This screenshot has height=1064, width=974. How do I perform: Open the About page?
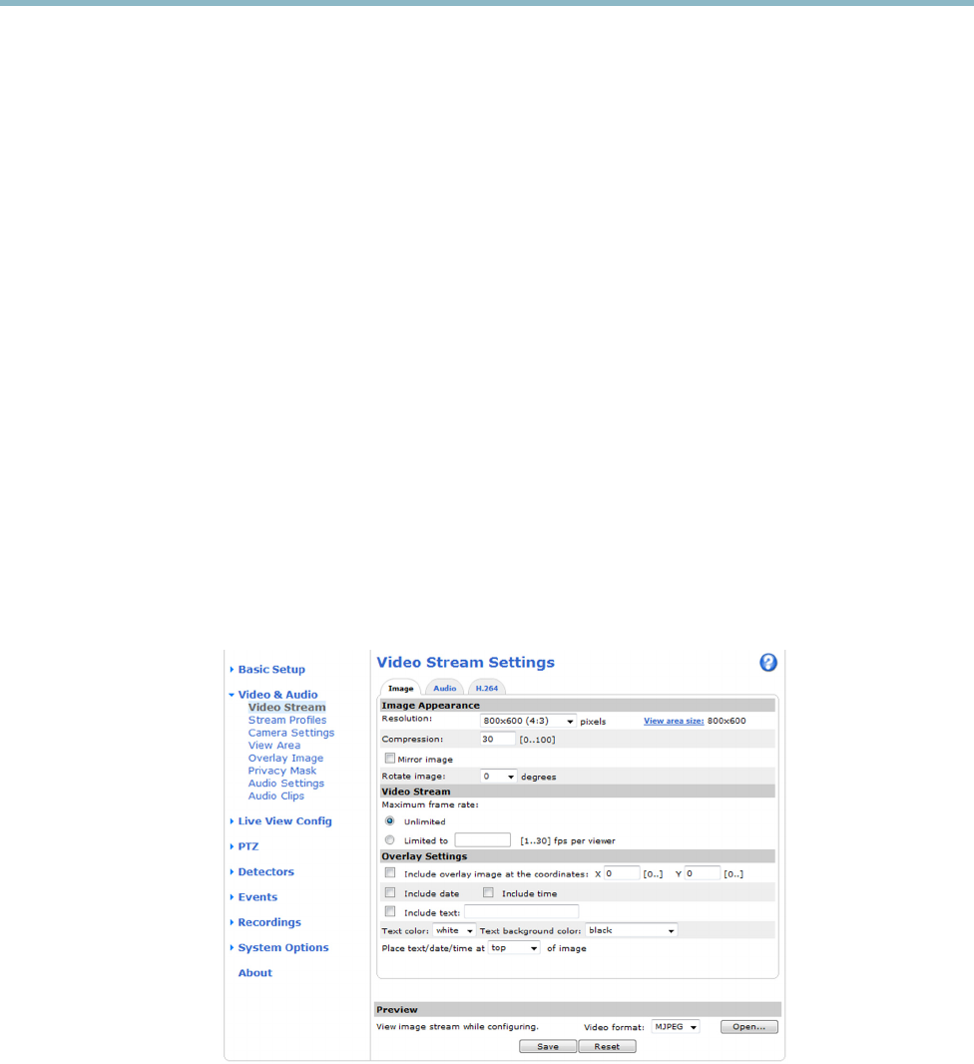click(x=255, y=973)
